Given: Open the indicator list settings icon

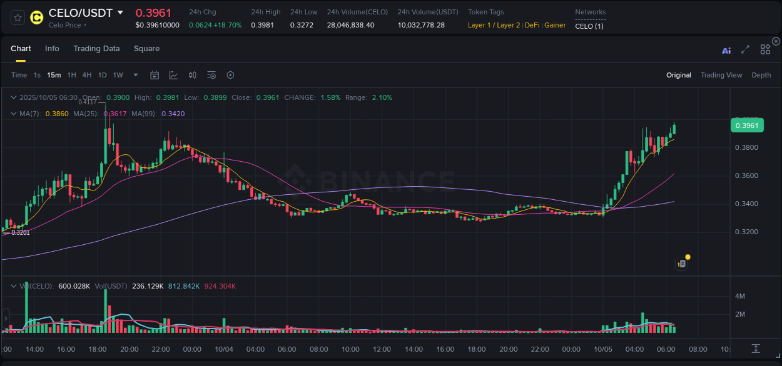Looking at the screenshot, I should (211, 74).
